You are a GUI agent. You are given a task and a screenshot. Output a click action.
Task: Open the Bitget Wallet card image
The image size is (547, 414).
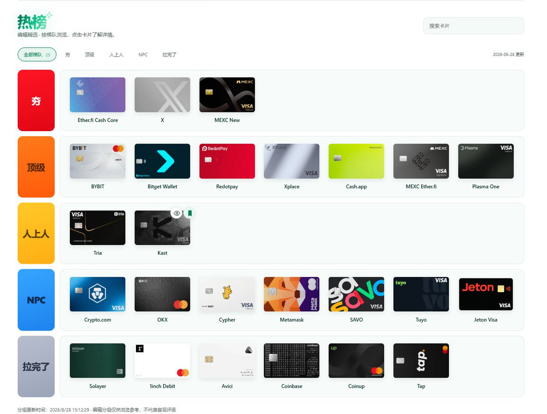tap(162, 161)
